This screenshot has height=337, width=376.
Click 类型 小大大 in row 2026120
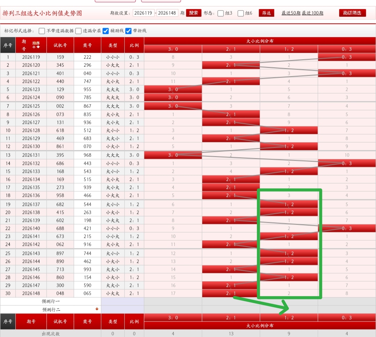pos(113,65)
